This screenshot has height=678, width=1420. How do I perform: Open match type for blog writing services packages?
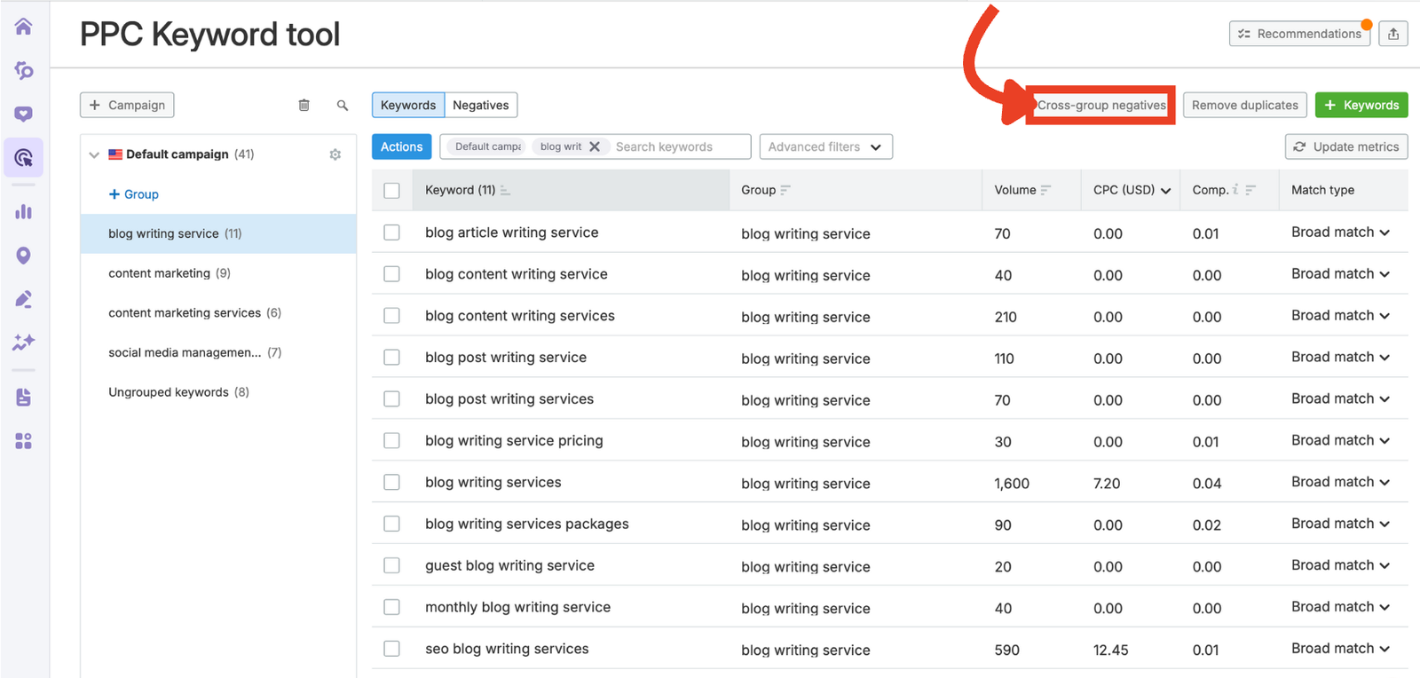pos(1340,524)
